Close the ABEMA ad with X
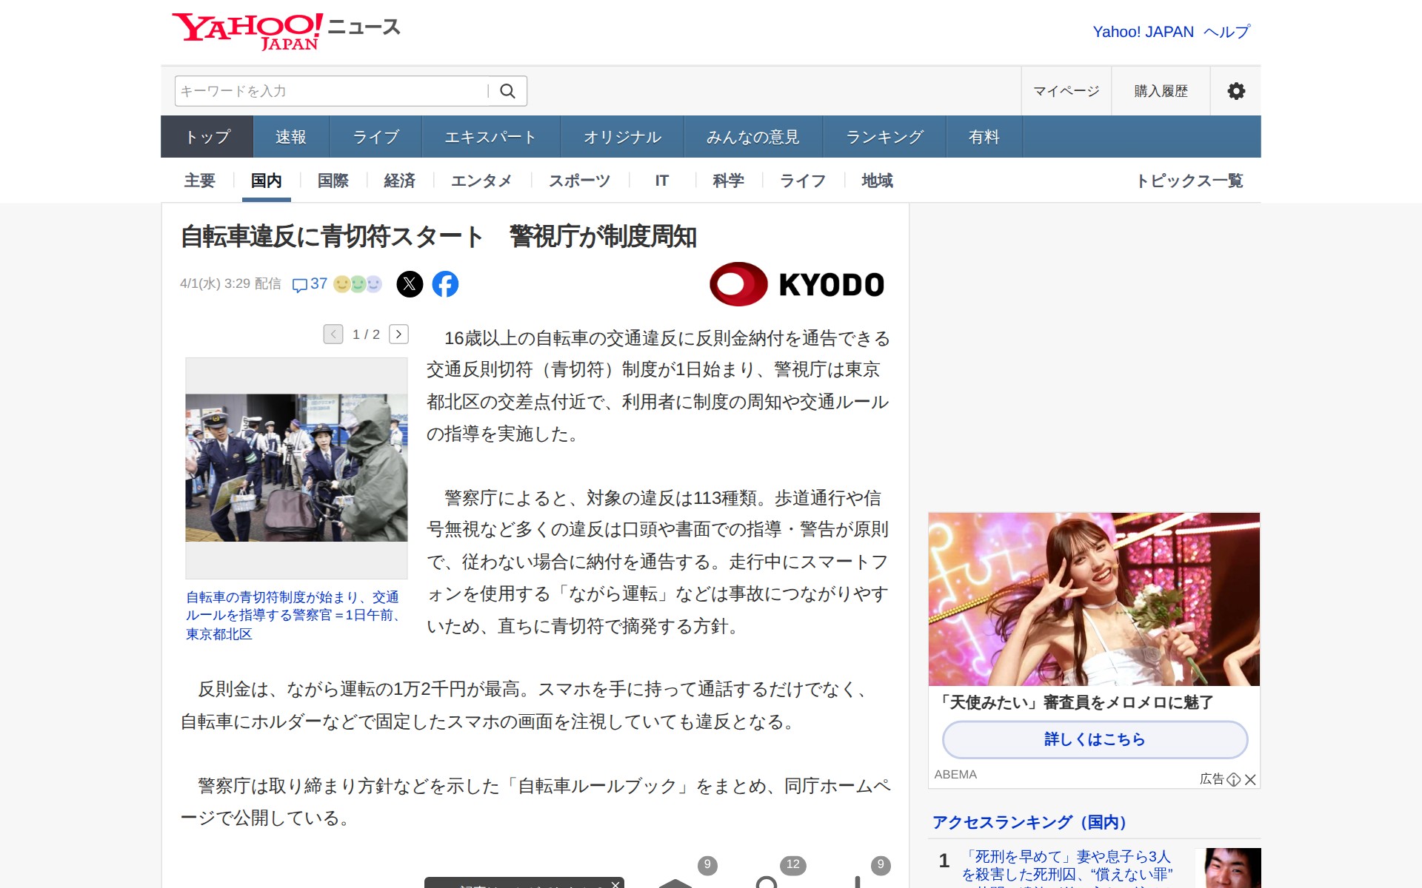The height and width of the screenshot is (888, 1422). click(x=1250, y=779)
